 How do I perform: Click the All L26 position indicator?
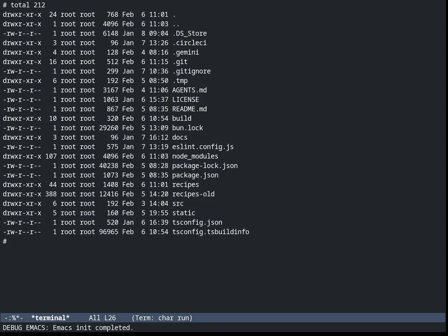(x=102, y=318)
